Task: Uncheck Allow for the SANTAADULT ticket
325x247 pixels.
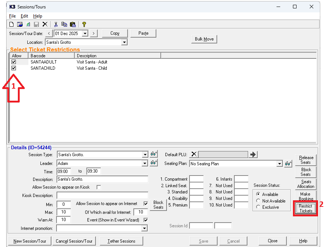Action: point(14,62)
